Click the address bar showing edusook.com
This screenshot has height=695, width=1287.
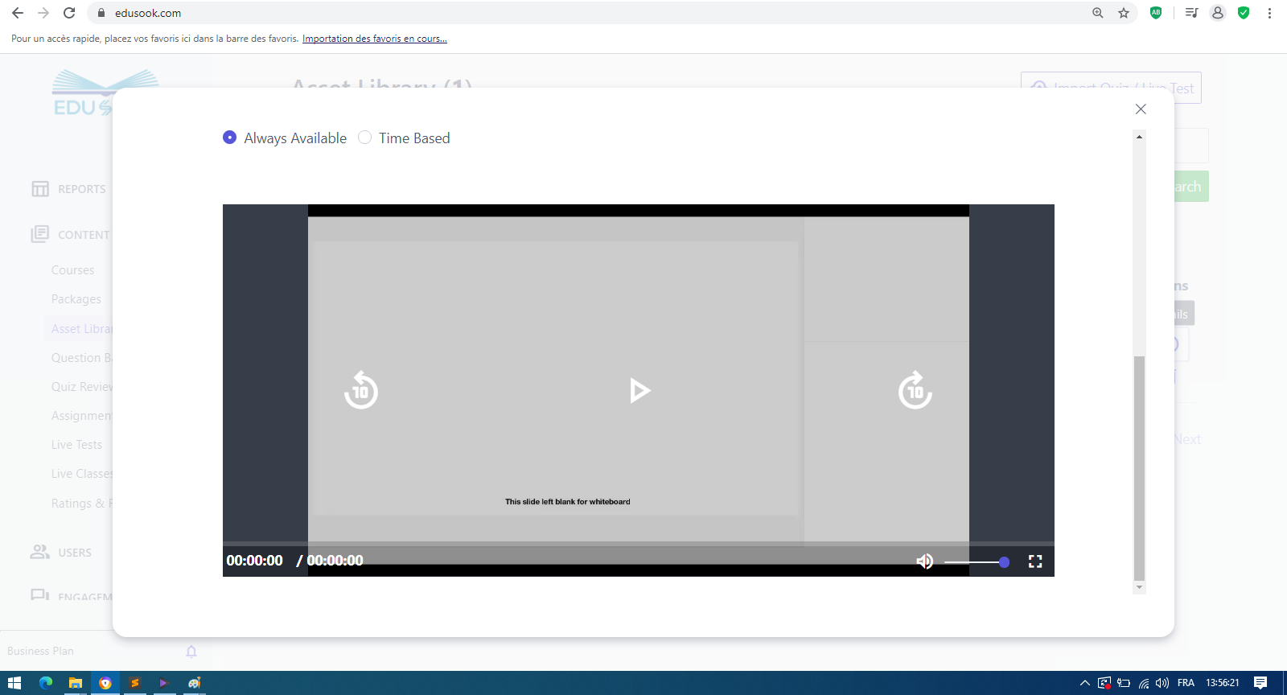(563, 13)
